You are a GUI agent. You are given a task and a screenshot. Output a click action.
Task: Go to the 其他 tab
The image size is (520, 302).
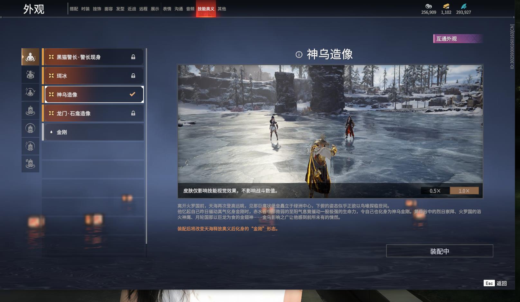[x=222, y=9]
